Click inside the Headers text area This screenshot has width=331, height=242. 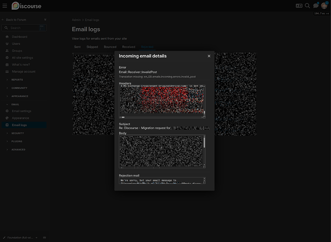162,102
